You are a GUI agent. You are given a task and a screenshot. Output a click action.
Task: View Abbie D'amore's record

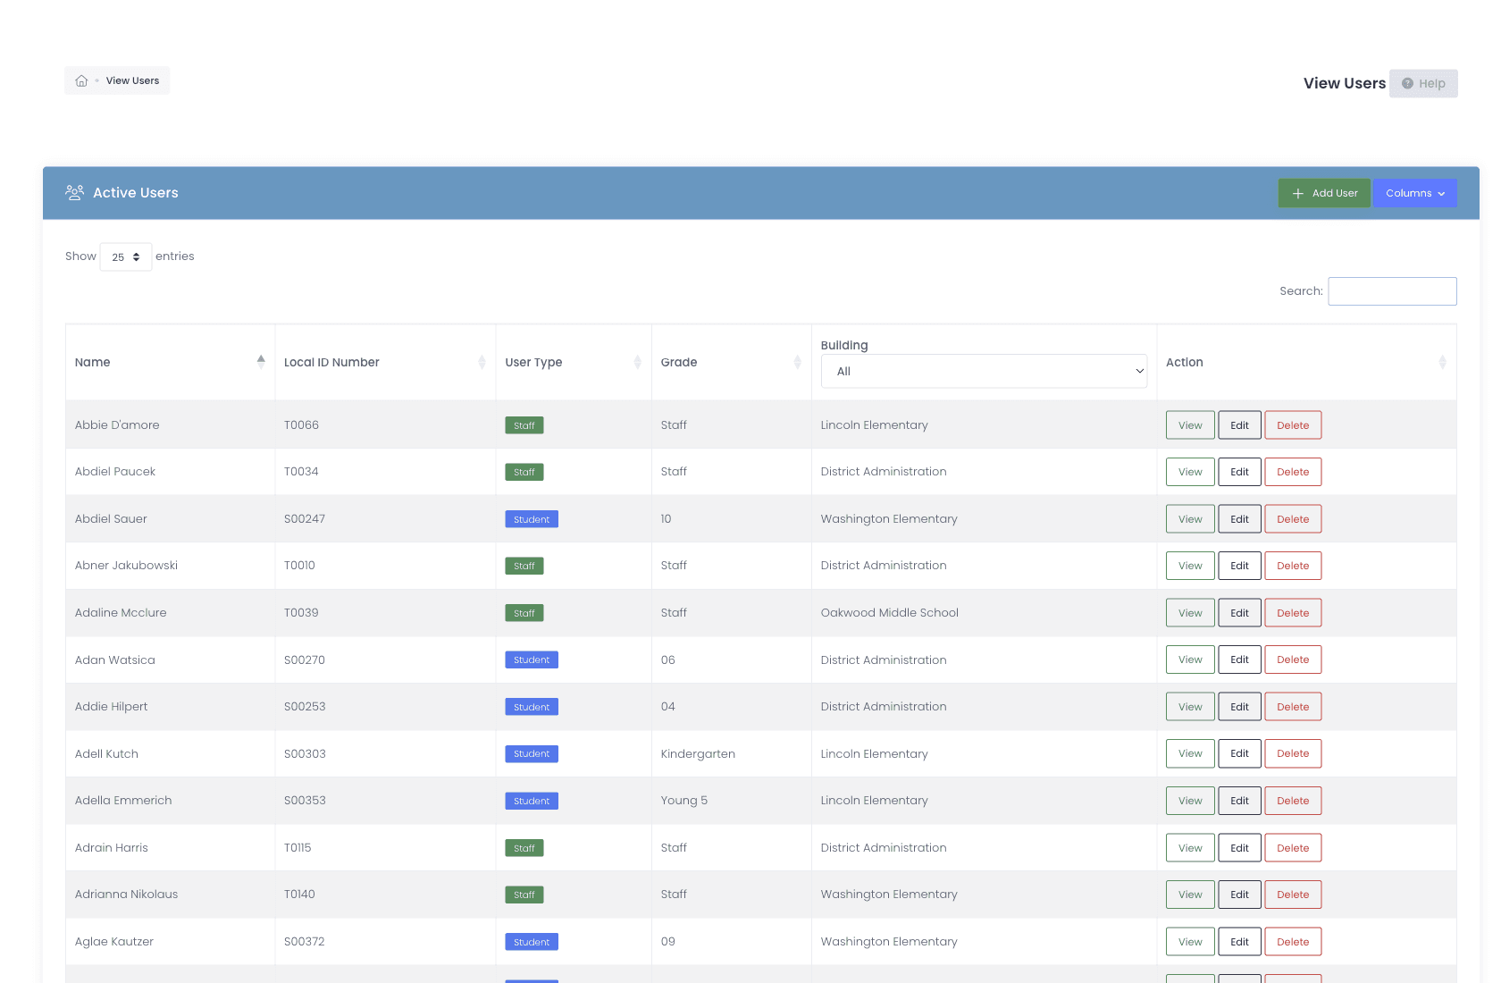pos(1190,425)
